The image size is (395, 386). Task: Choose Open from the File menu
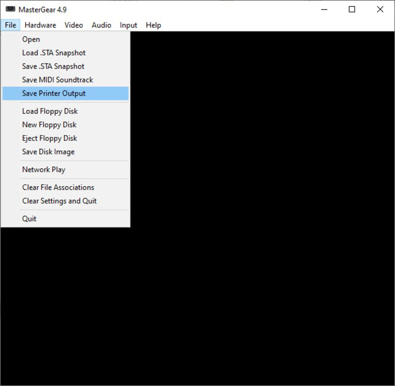[x=66, y=39]
